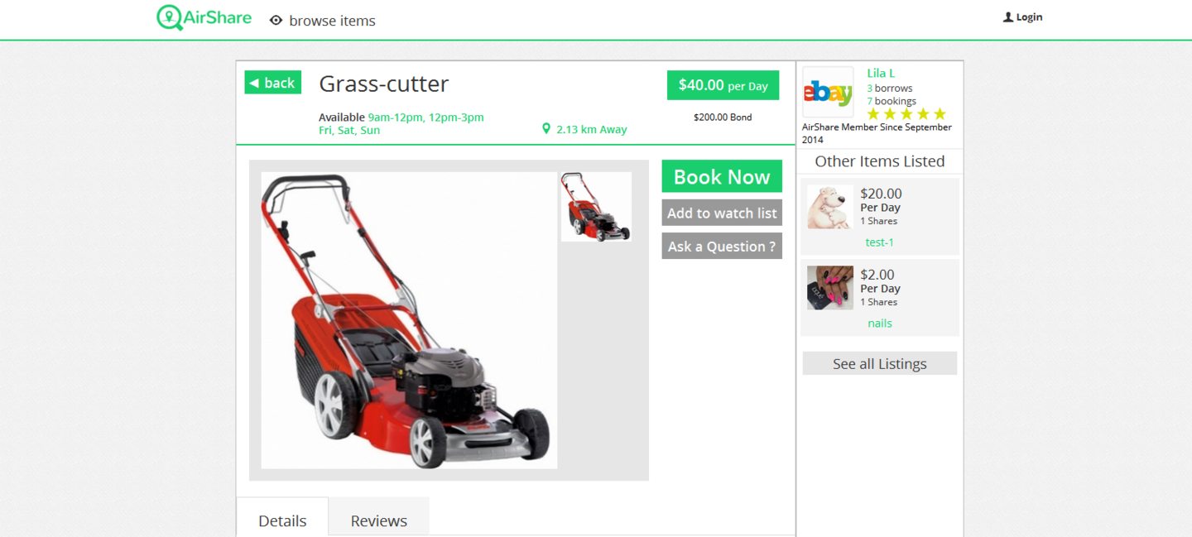Click See all Listings button
Image resolution: width=1192 pixels, height=537 pixels.
[880, 363]
